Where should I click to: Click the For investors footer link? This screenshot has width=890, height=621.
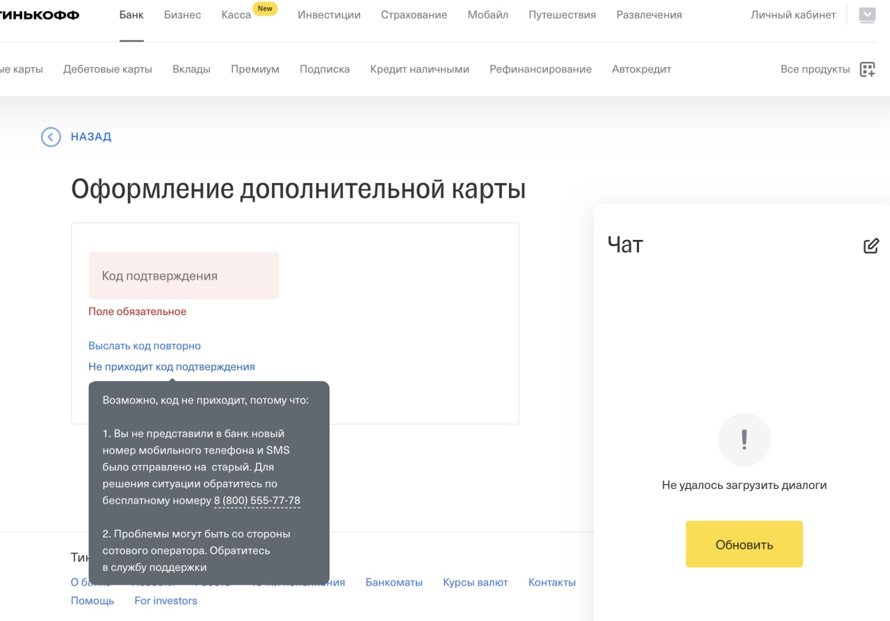pyautogui.click(x=165, y=600)
